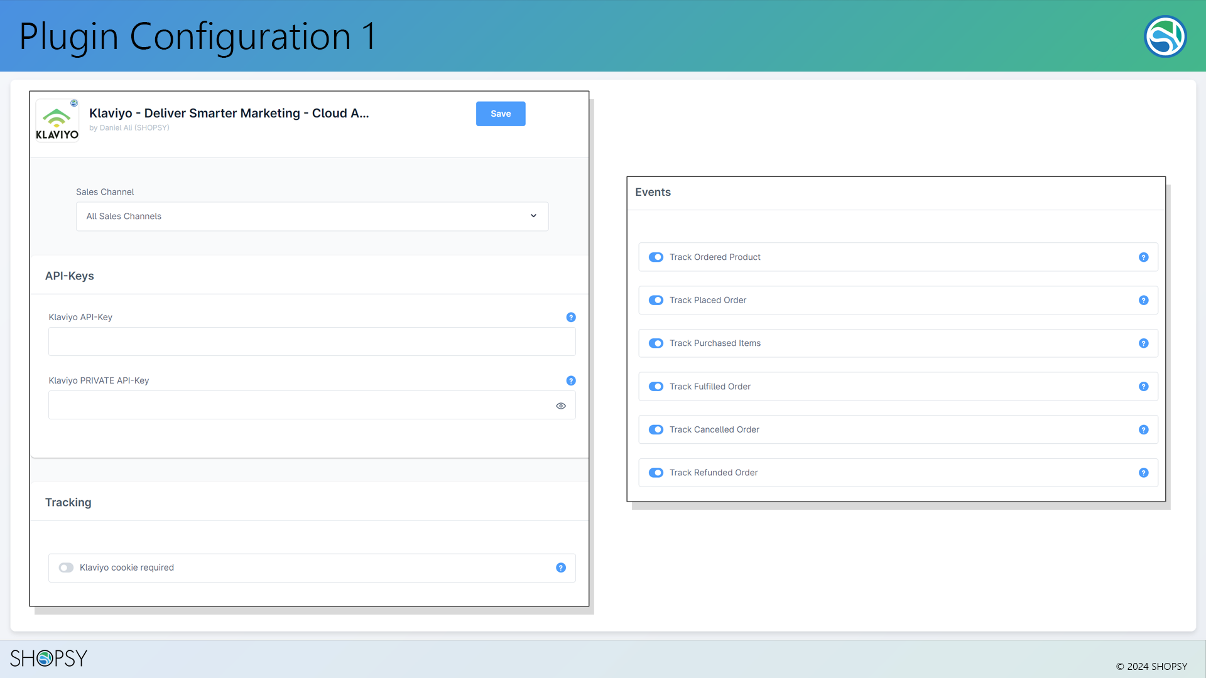The height and width of the screenshot is (678, 1206).
Task: Disable the Track Cancelled Order toggle
Action: point(656,429)
